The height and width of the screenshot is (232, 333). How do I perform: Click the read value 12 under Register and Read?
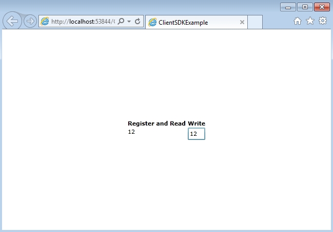[131, 132]
